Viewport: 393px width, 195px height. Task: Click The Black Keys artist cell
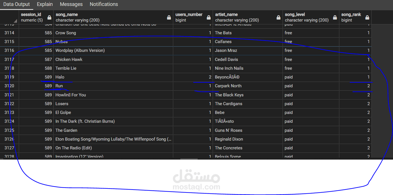[x=248, y=95]
